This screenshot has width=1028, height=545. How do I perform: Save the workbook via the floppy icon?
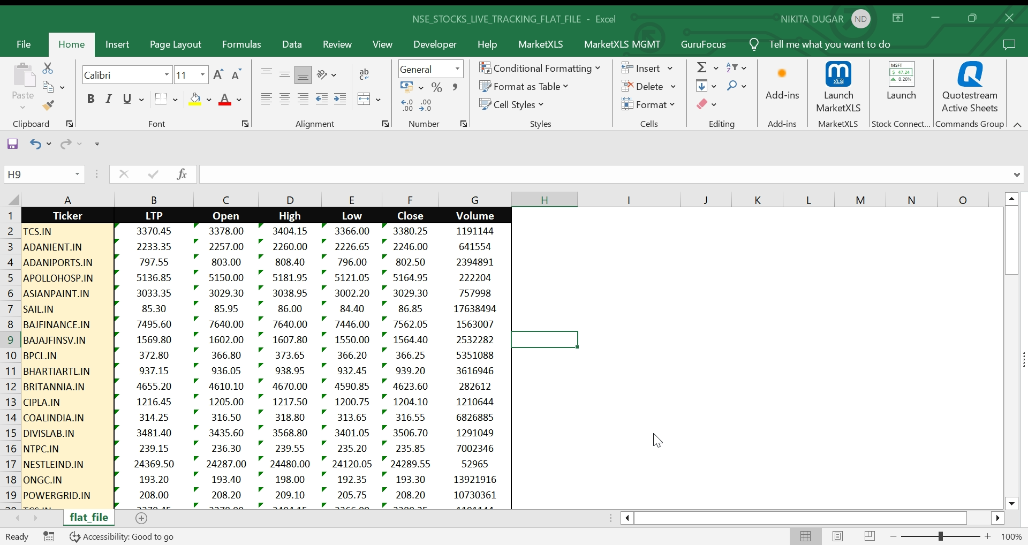coord(12,143)
